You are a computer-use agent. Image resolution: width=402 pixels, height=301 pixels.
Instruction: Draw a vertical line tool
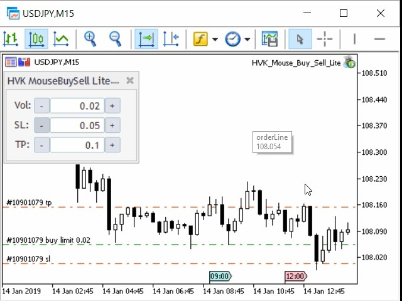pyautogui.click(x=354, y=39)
